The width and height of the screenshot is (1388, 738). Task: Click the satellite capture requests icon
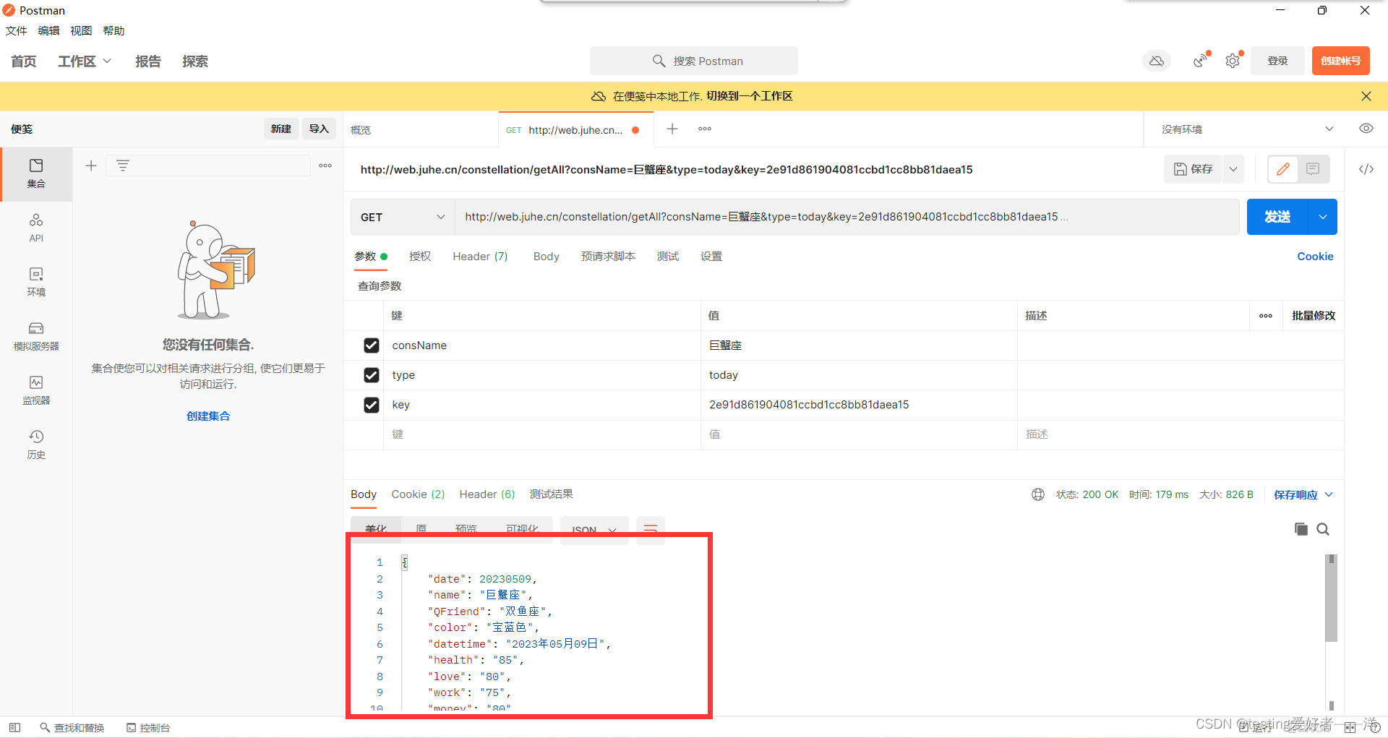pos(1201,61)
